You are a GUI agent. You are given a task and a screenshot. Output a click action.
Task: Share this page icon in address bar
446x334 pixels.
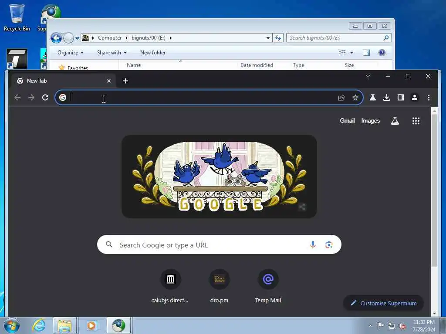point(341,98)
